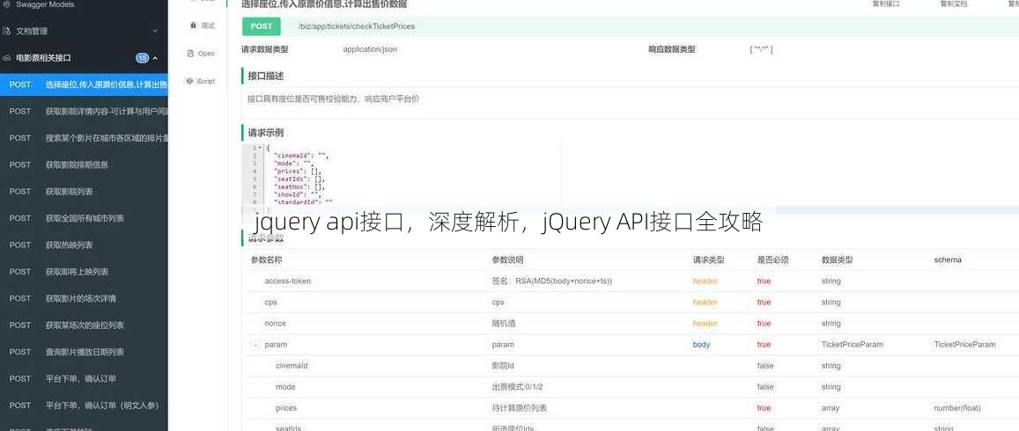Viewport: 1019px width, 431px height.
Task: Select 获取影院列表 API item
Action: [x=84, y=192]
